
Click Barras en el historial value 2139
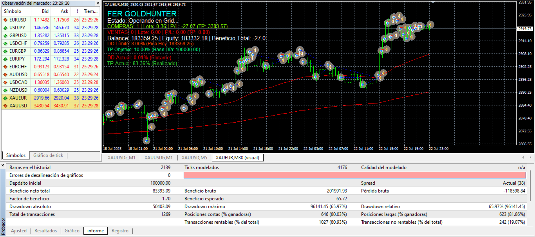coord(166,168)
